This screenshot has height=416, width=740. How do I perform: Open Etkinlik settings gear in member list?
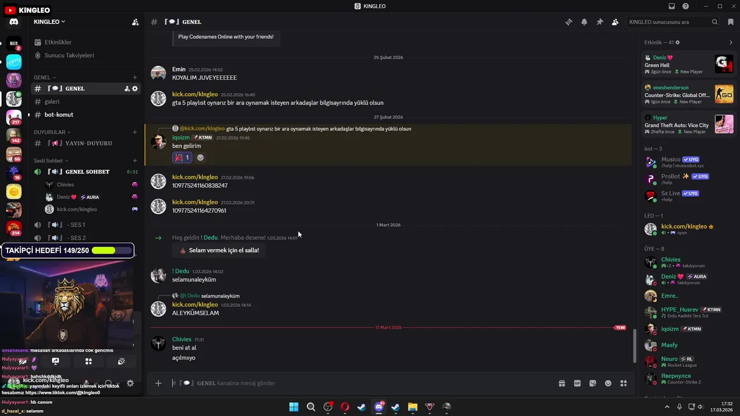(678, 43)
